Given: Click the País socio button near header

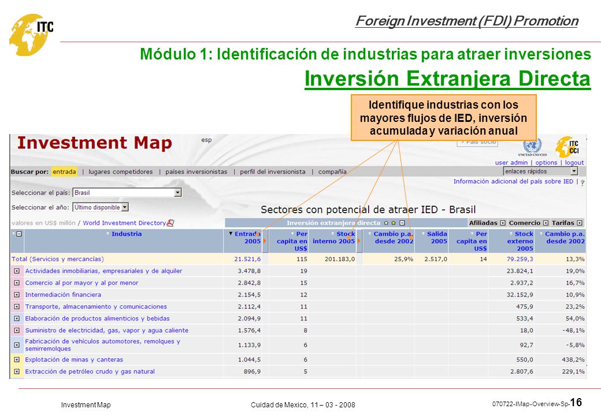Looking at the screenshot, I should coord(477,143).
